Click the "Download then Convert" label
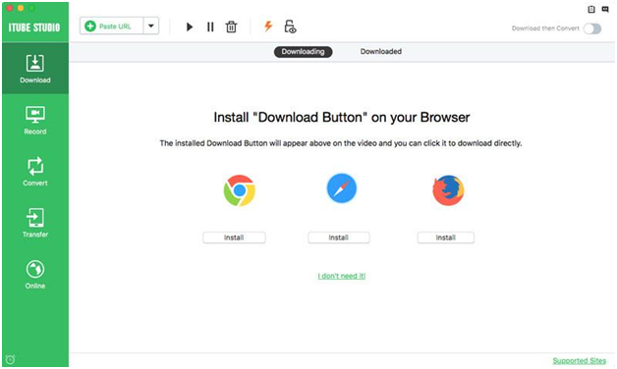Viewport: 617px width, 369px height. pos(545,28)
